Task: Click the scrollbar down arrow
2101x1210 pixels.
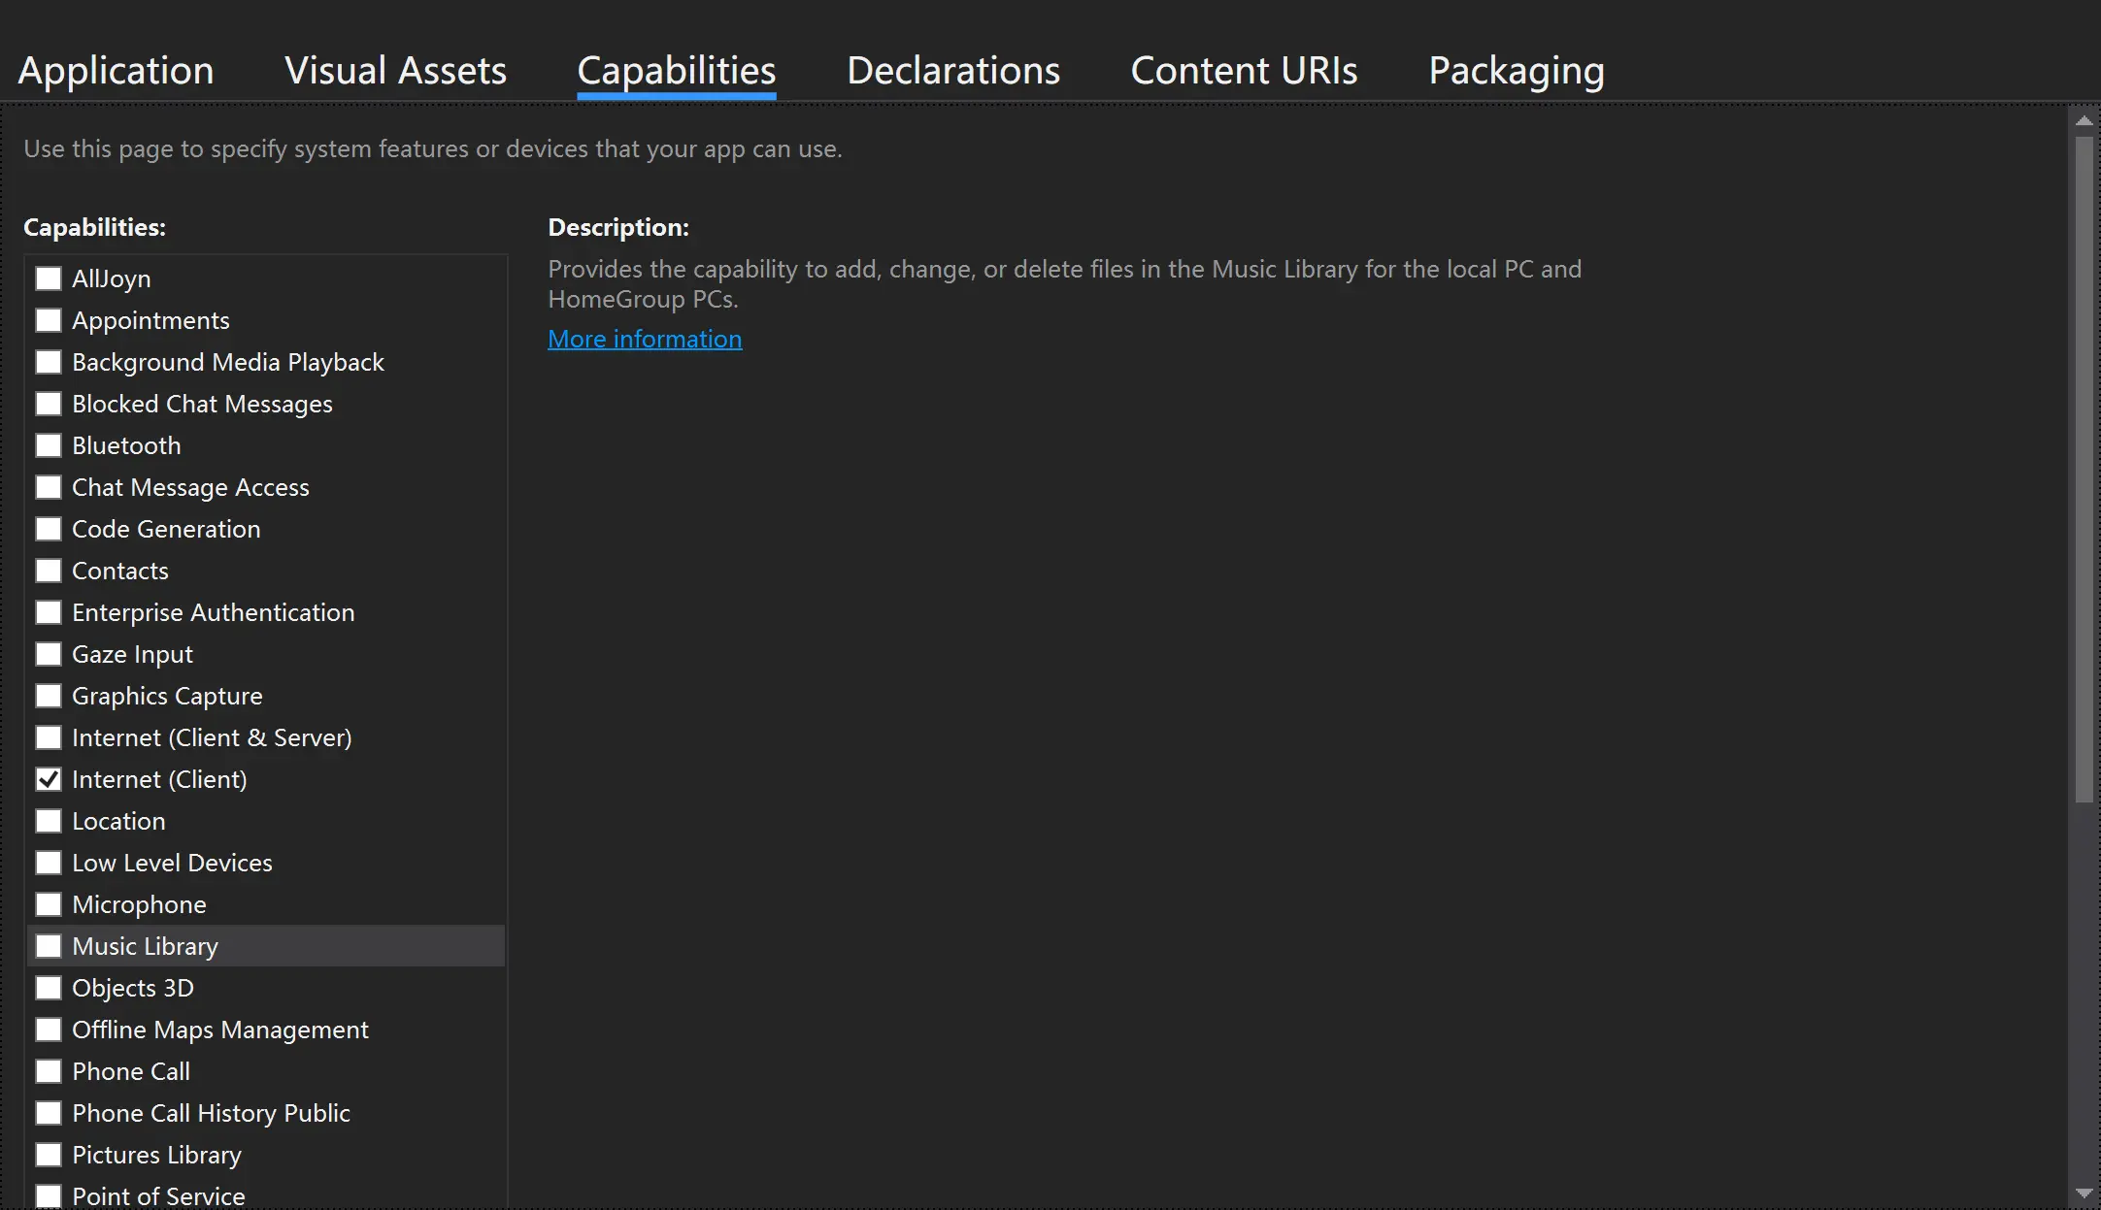Action: (x=2084, y=1194)
